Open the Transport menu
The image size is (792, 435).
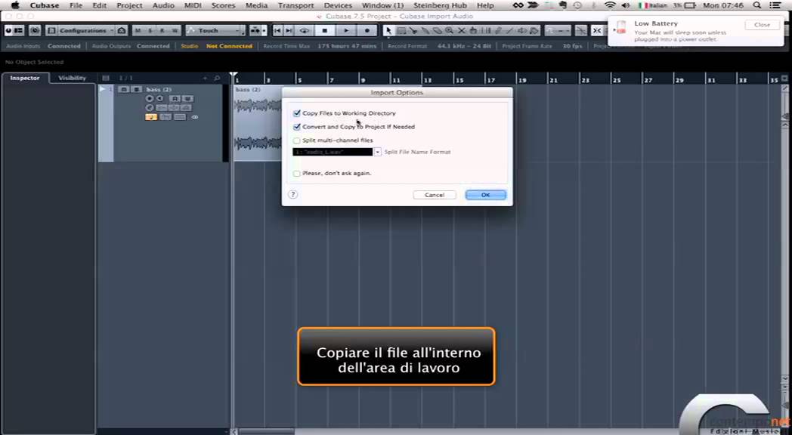tap(296, 5)
